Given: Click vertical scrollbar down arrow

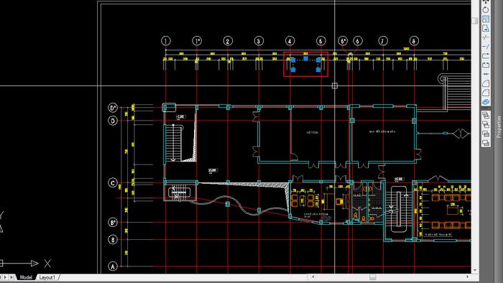Looking at the screenshot, I should (475, 270).
